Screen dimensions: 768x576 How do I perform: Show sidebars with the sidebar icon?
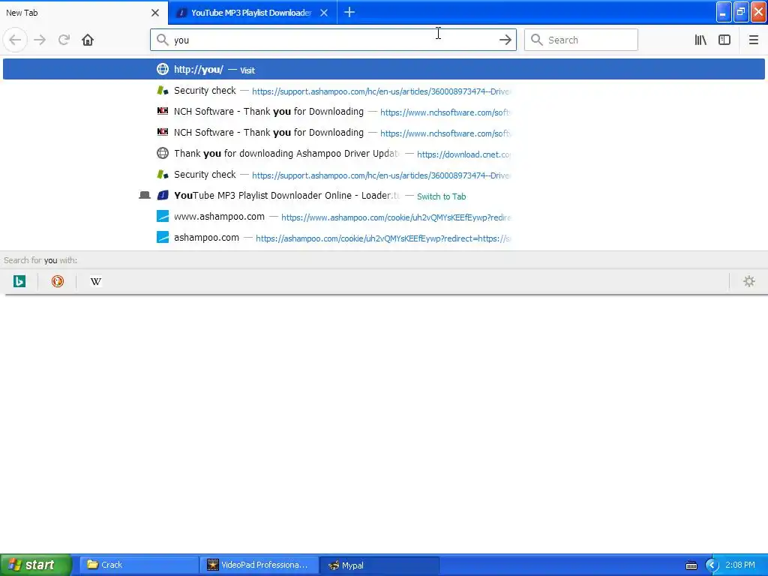724,40
